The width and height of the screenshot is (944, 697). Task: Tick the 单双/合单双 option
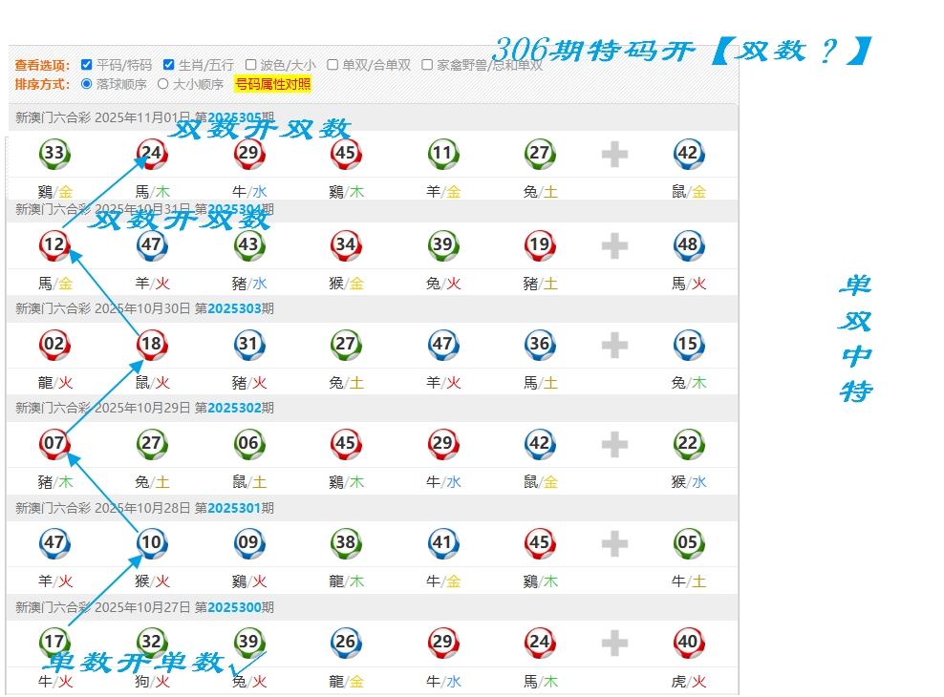coord(333,65)
